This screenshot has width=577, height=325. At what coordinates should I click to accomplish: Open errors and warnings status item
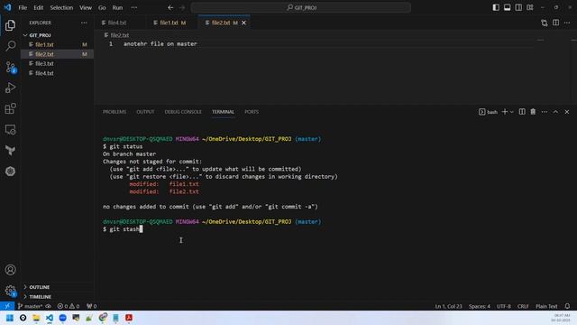coord(69,306)
